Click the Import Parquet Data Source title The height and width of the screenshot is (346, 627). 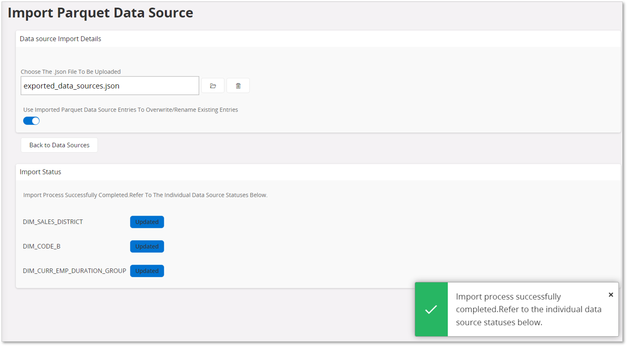[x=100, y=13]
